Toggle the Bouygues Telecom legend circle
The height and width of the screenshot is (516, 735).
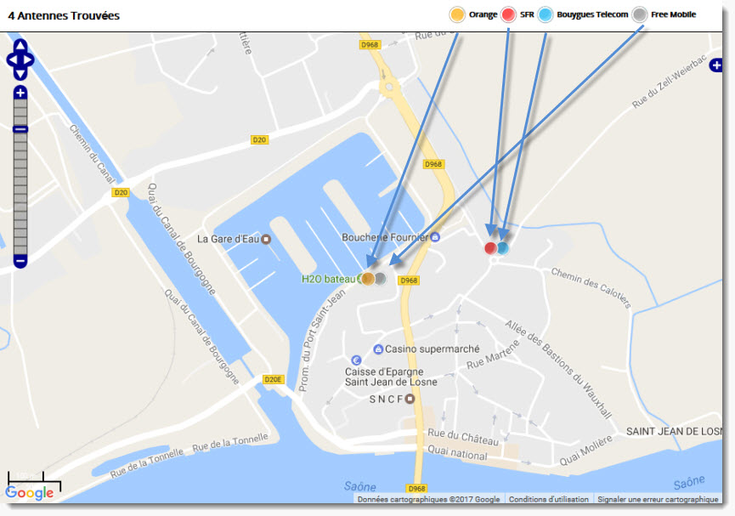546,14
